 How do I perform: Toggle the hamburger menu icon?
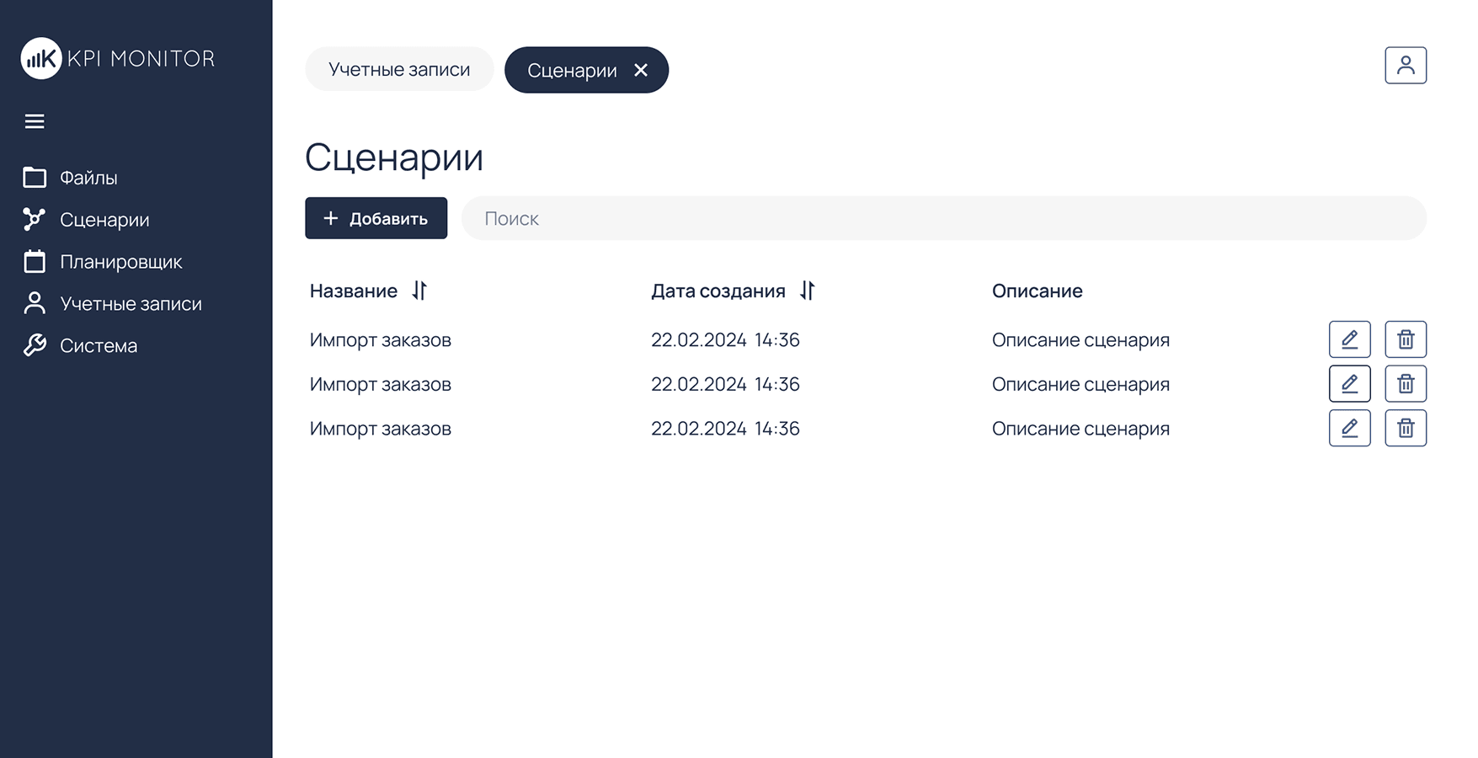click(35, 121)
